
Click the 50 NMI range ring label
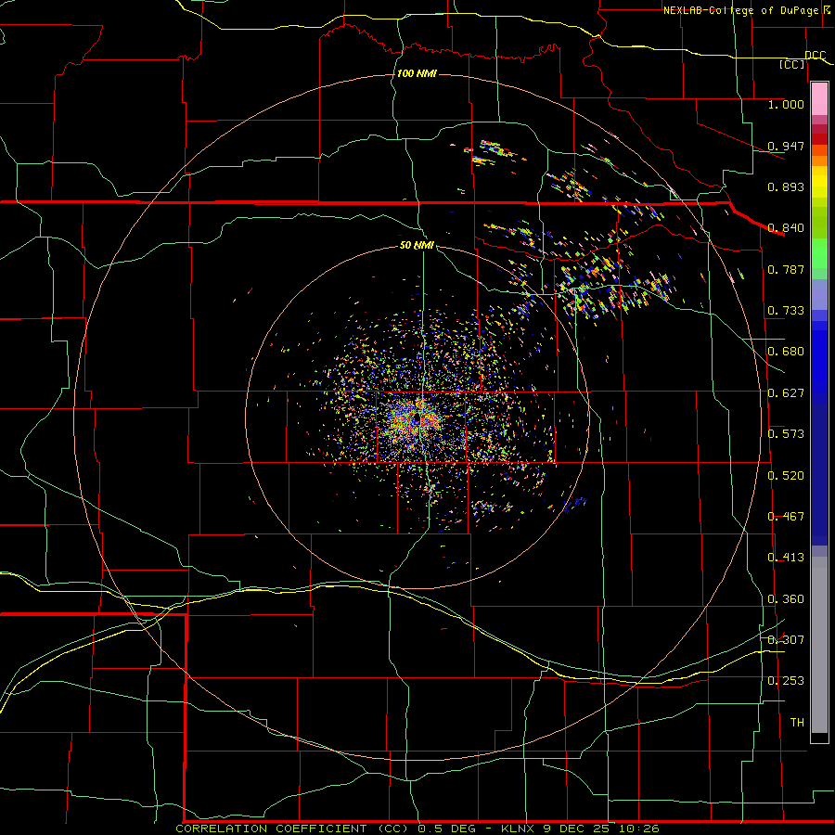coord(417,246)
